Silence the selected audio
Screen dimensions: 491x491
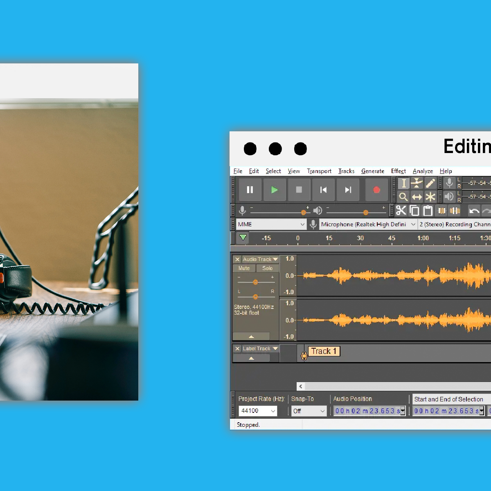(x=455, y=210)
